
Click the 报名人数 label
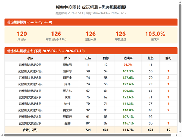pyautogui.click(x=91, y=39)
